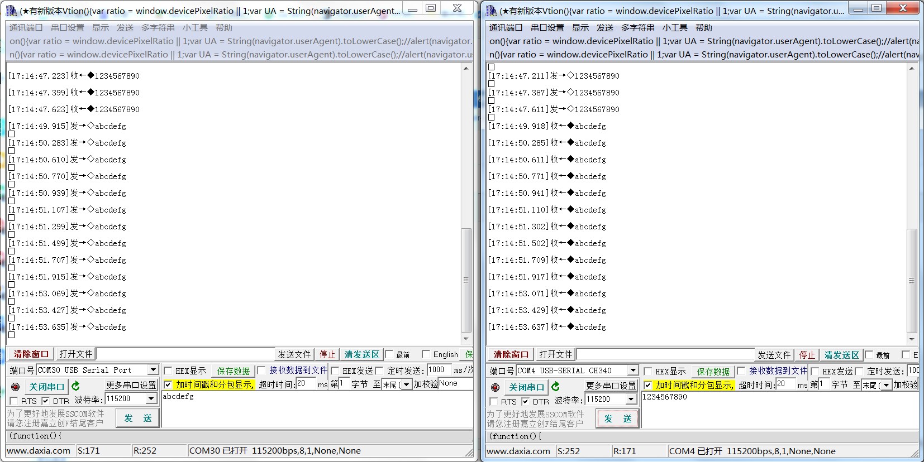924x462 pixels.
Task: Open 多字符串 menu in right window
Action: pos(638,27)
